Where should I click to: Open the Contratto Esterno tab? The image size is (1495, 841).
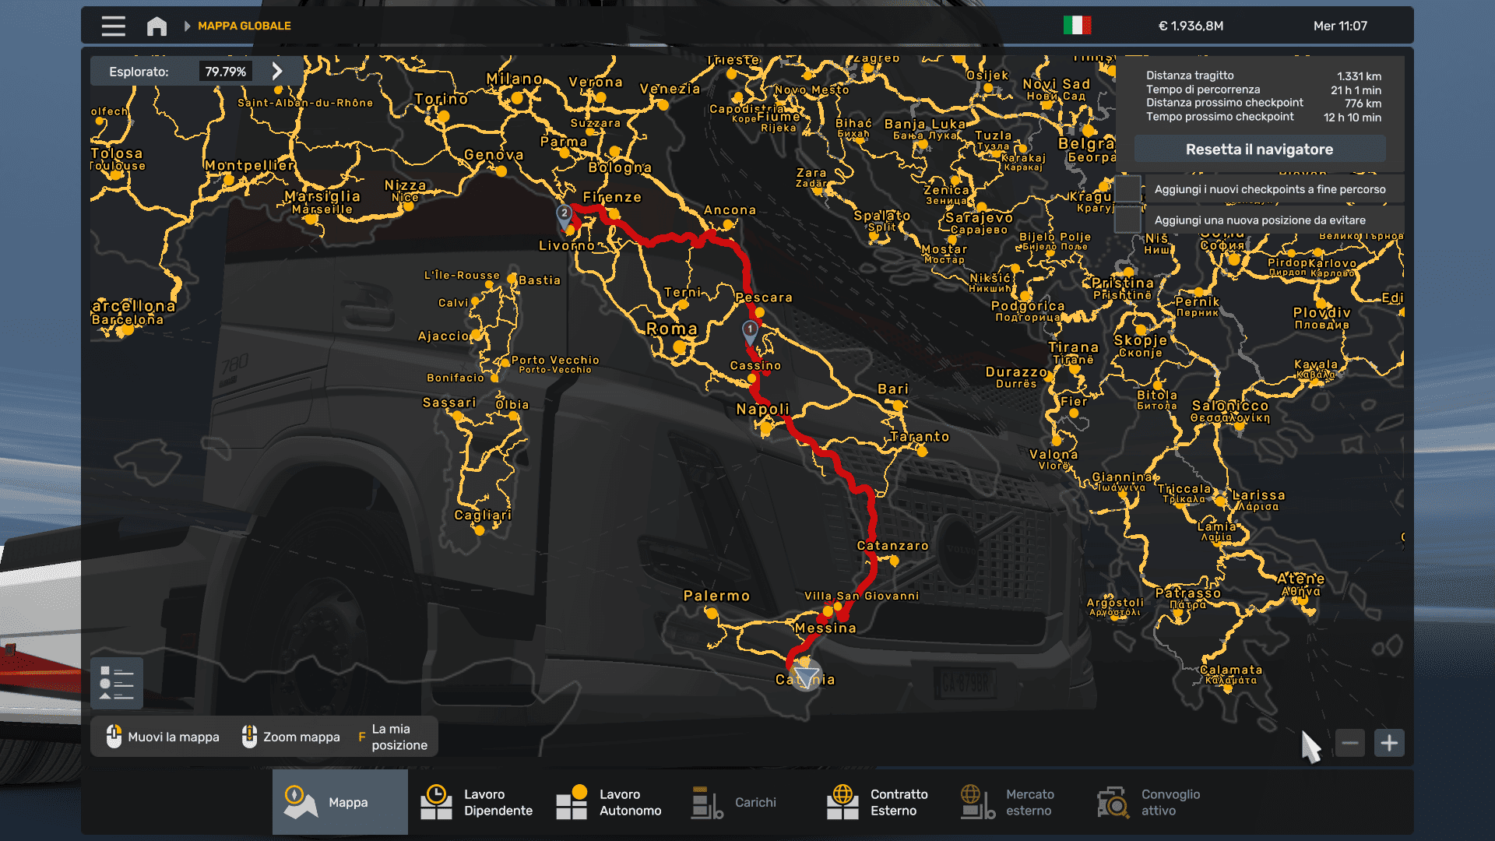click(x=878, y=802)
